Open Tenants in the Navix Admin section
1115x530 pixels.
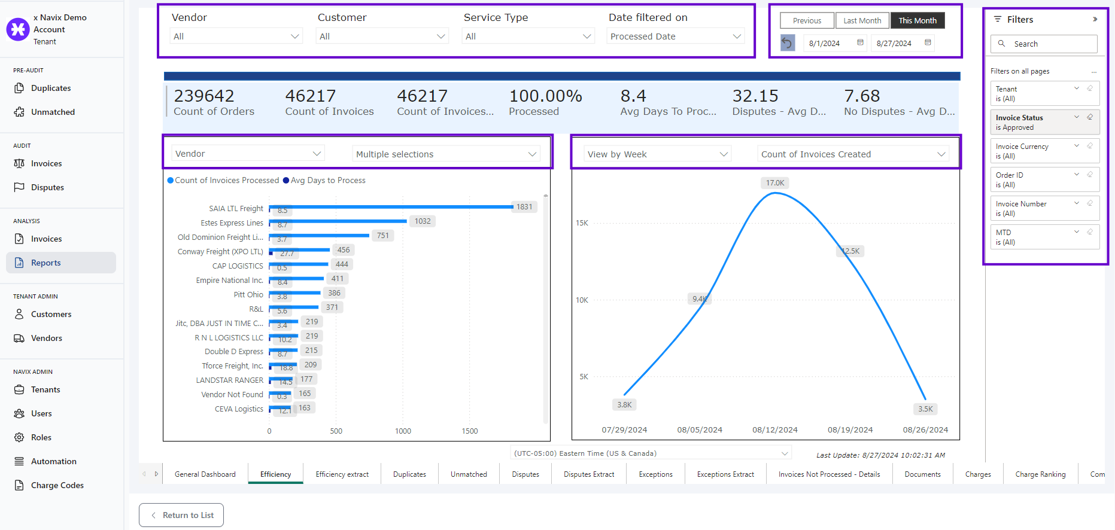click(45, 389)
